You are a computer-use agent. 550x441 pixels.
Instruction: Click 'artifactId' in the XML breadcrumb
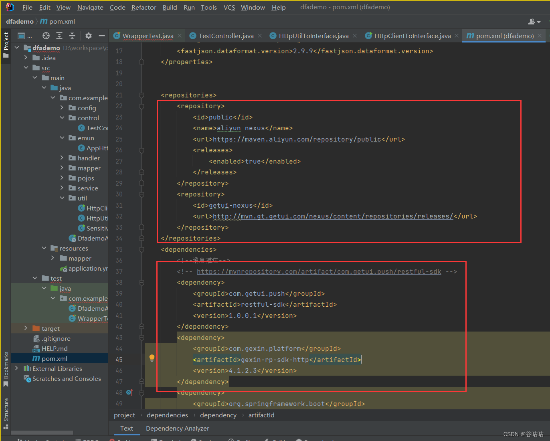pyautogui.click(x=261, y=415)
